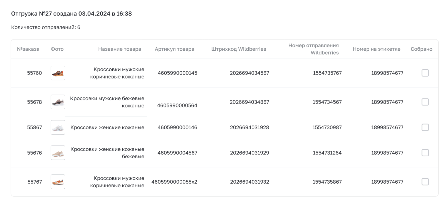Select the product photo for order 55767
This screenshot has width=445, height=207.
[x=58, y=182]
